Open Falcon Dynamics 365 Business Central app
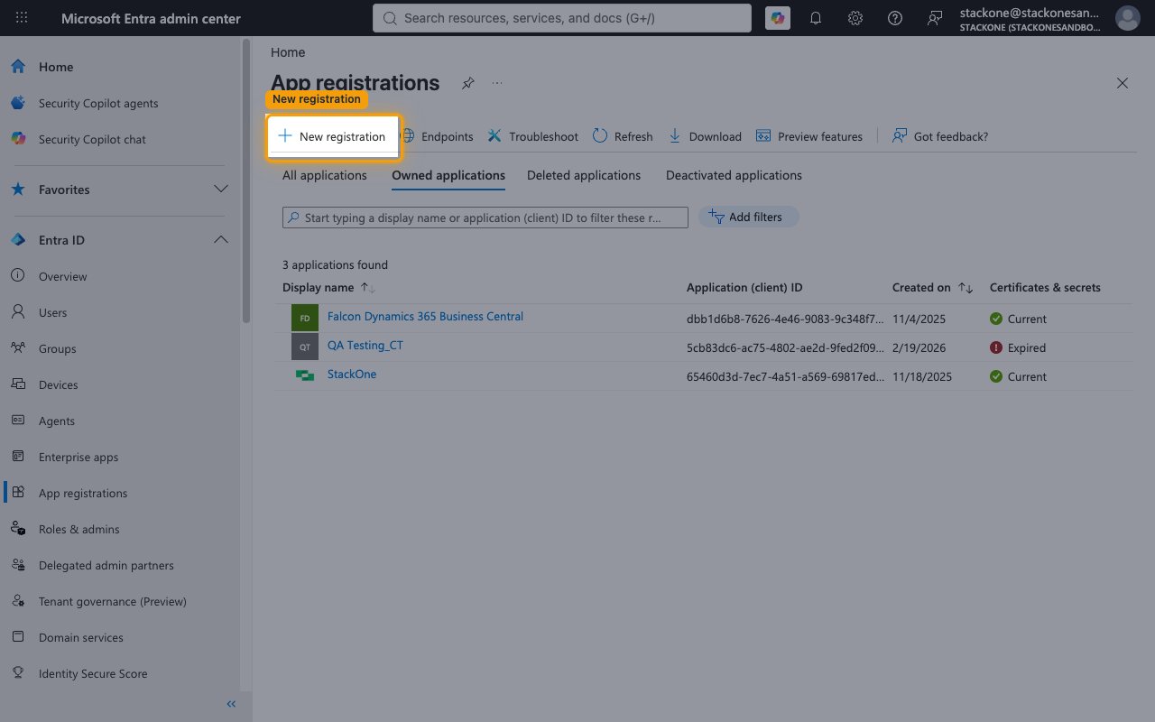The width and height of the screenshot is (1155, 722). 425,317
